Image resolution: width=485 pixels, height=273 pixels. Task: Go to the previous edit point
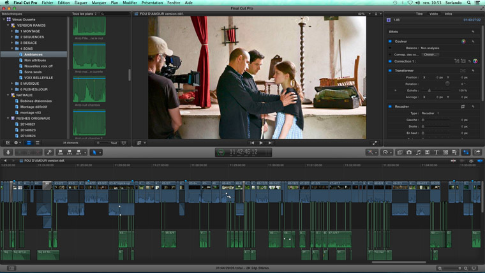(252, 143)
